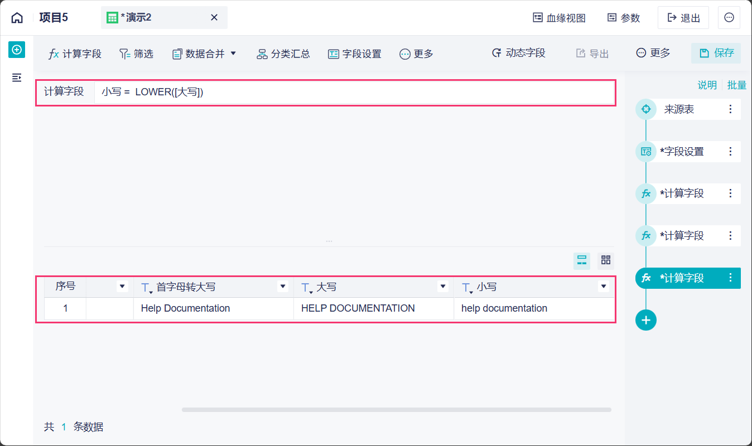
Task: Open options menu for 来源表 step
Action: point(731,109)
